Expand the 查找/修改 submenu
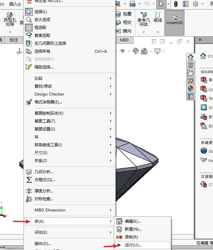The height and width of the screenshot is (250, 213). coord(70,86)
